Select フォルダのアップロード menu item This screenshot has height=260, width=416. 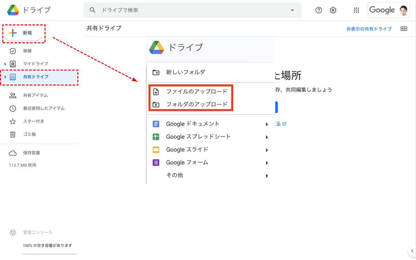[x=197, y=104]
